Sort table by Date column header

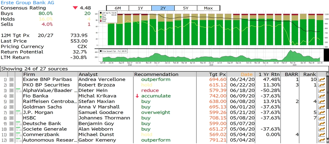coord(241,75)
